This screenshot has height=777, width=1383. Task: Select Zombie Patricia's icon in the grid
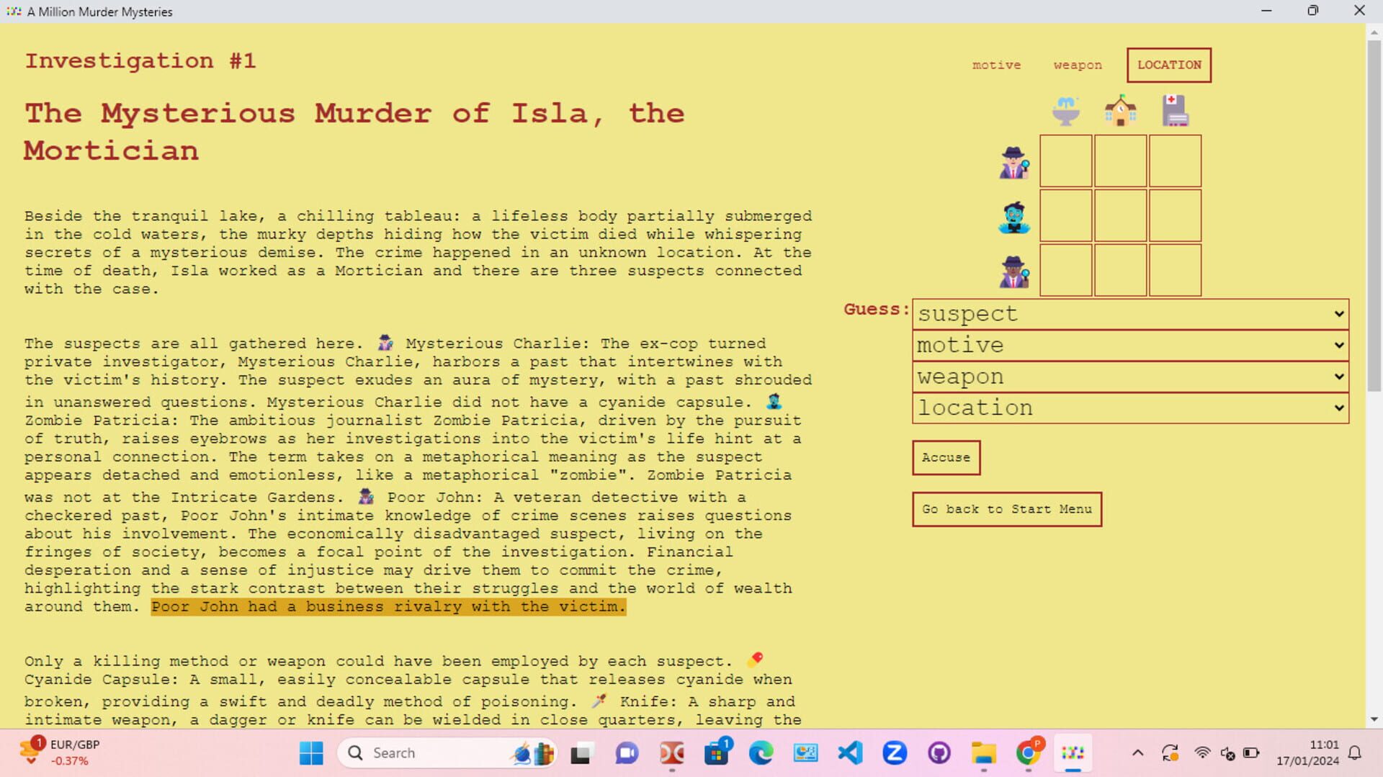point(1014,216)
